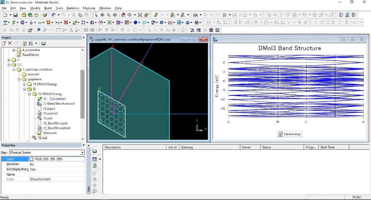Click the Status column header in Jobs pane
Image resolution: width=371 pixels, height=200 pixels.
pyautogui.click(x=267, y=147)
